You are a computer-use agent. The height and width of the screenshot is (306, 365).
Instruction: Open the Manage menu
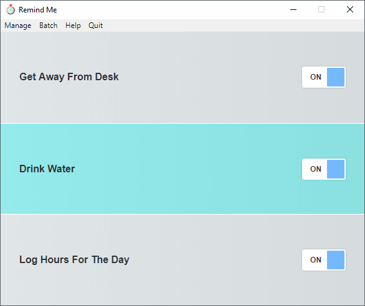18,25
